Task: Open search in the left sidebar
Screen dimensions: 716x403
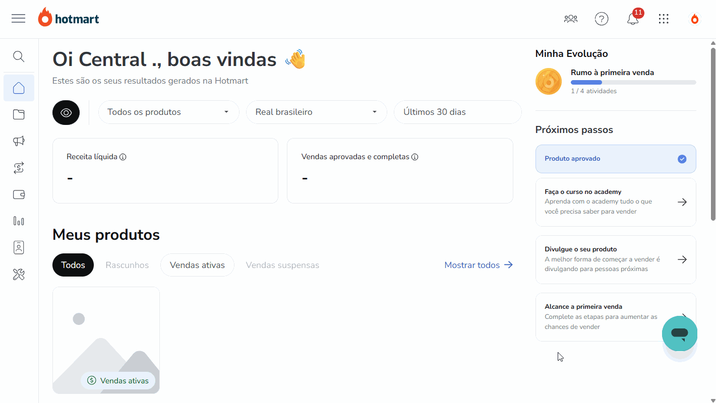Action: click(19, 56)
